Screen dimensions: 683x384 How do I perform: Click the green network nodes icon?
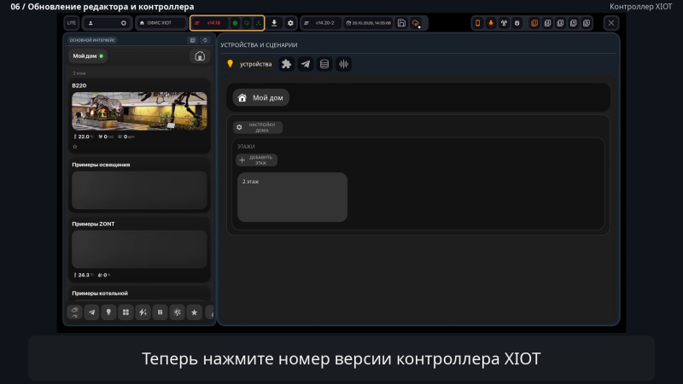coord(259,23)
